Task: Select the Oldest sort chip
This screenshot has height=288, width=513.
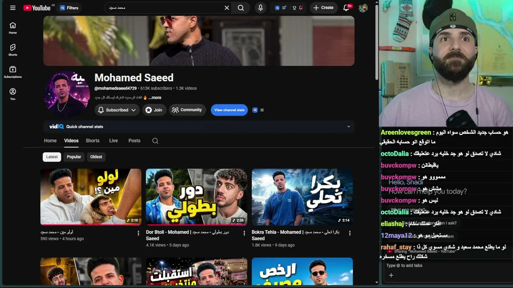Action: 96,157
